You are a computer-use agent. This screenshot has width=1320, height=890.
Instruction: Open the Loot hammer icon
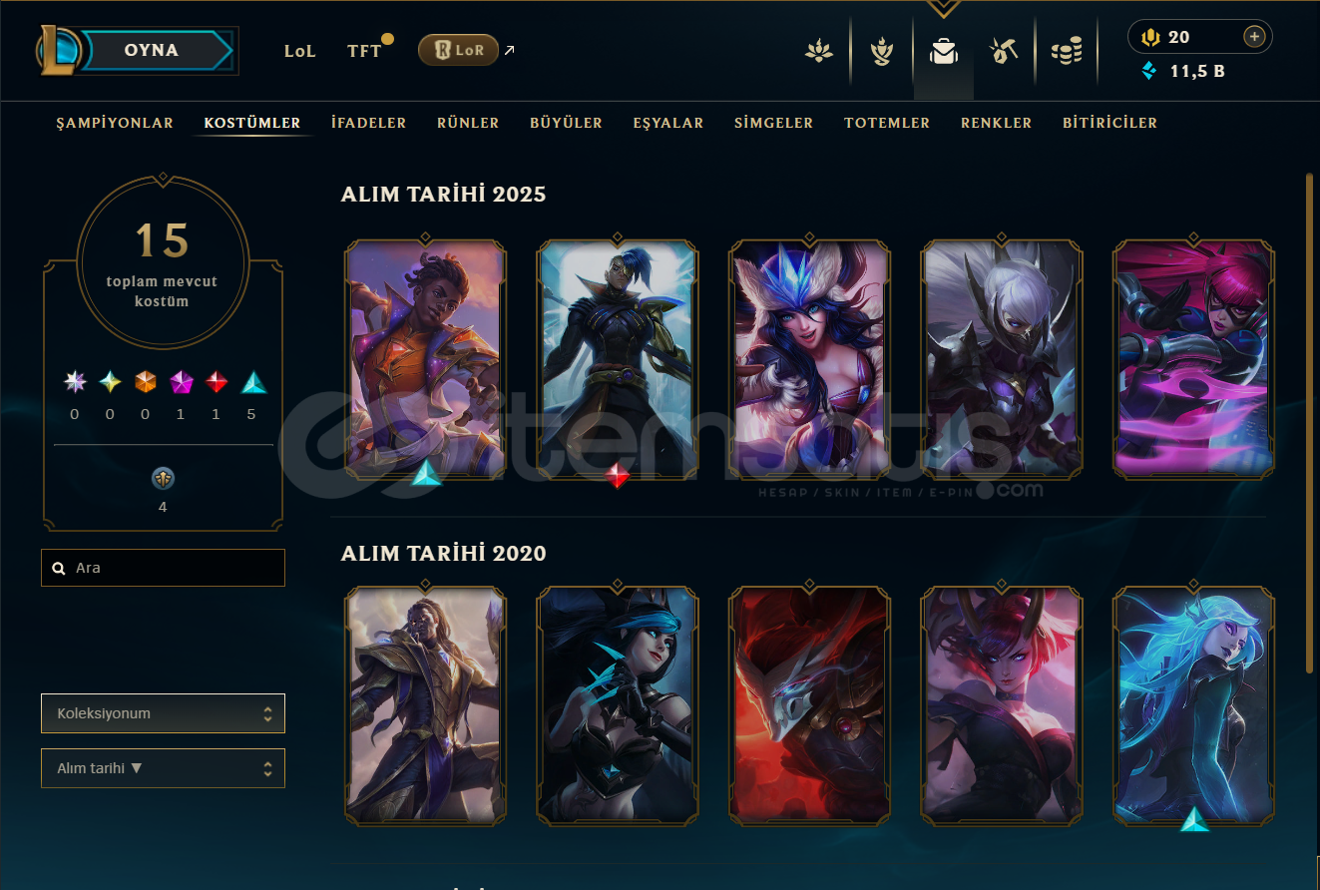pos(1003,51)
